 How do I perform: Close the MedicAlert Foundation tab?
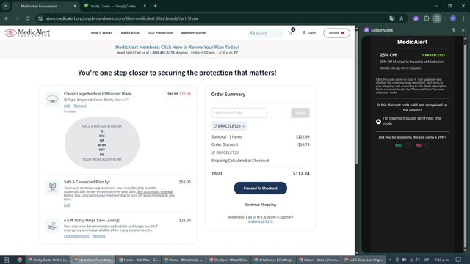coord(75,6)
